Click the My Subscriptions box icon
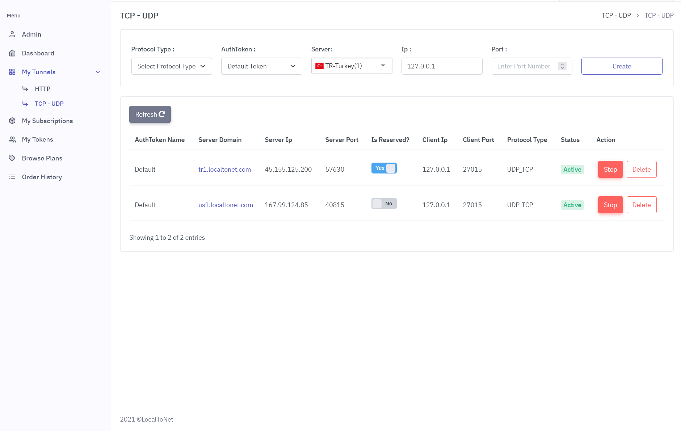Screen dimensions: 681x431 point(12,121)
